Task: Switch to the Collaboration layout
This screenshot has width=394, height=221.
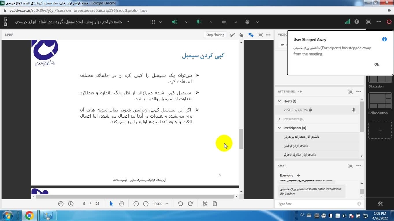Action: [380, 102]
